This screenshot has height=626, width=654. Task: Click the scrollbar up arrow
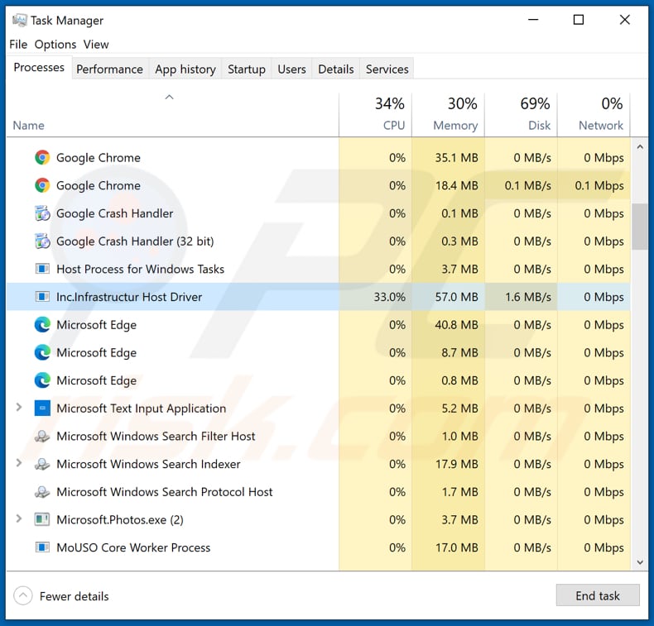point(640,146)
